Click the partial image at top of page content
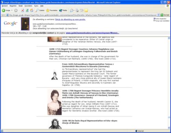The image size is (171, 133). pyautogui.click(x=54, y=39)
